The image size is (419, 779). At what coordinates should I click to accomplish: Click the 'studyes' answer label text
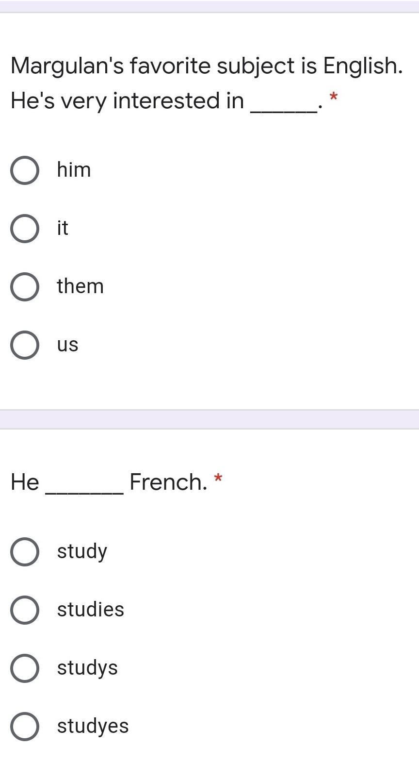pyautogui.click(x=93, y=726)
